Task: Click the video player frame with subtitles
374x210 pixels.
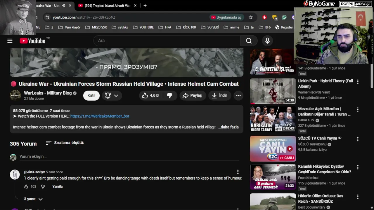Action: tap(127, 62)
